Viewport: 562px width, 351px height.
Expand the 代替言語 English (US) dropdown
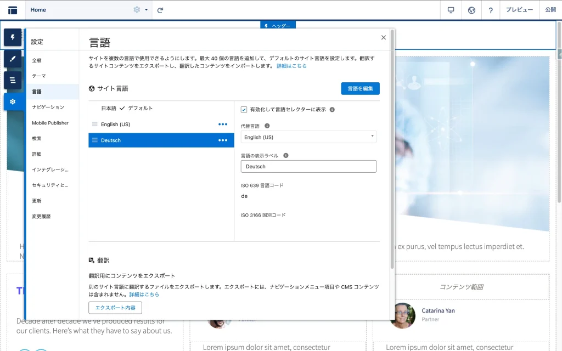(x=308, y=137)
